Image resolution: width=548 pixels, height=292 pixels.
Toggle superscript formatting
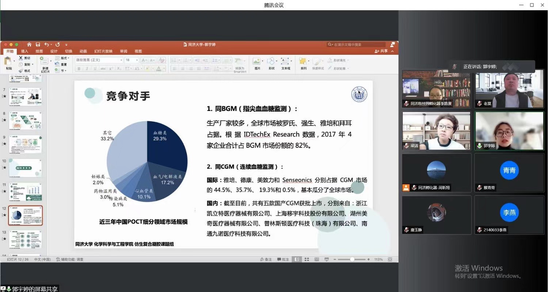pyautogui.click(x=111, y=69)
